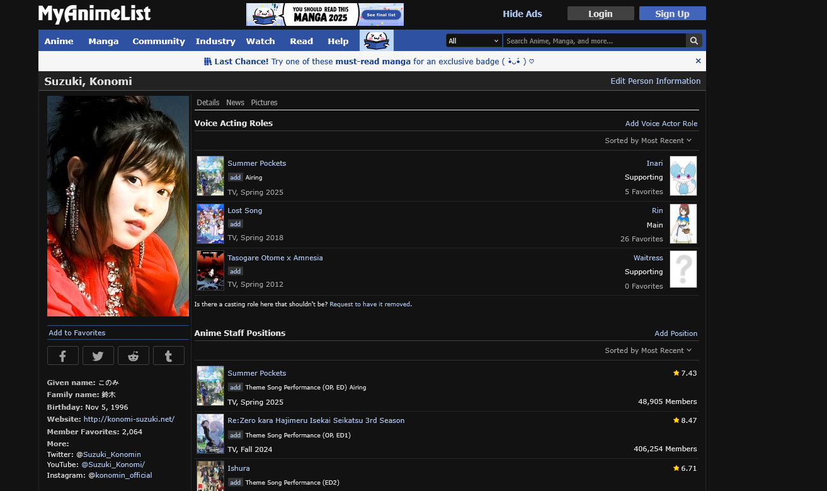
Task: Open the Manga menu
Action: click(x=104, y=41)
